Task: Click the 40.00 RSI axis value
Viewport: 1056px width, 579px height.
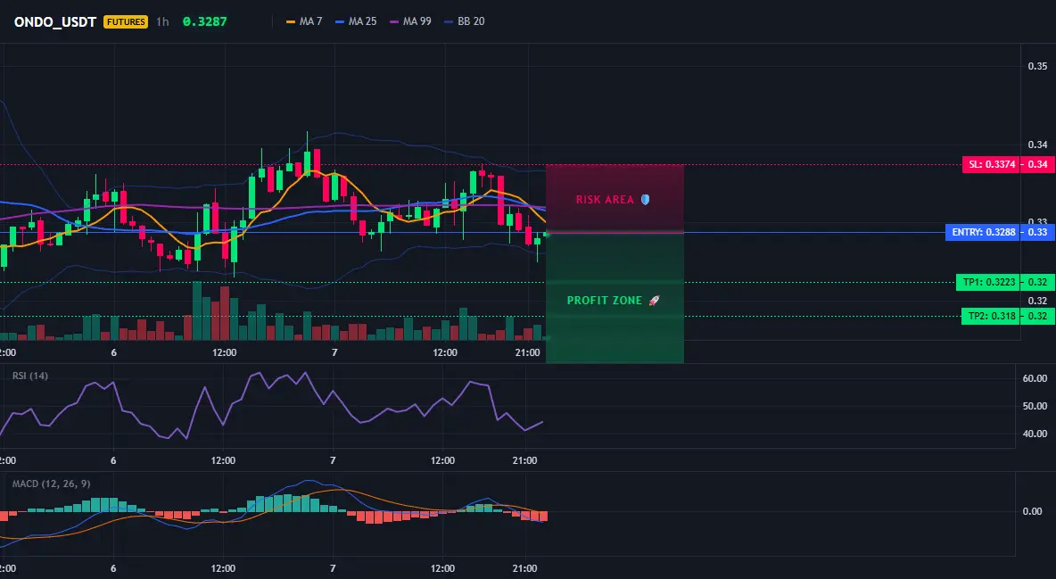Action: (x=1035, y=434)
